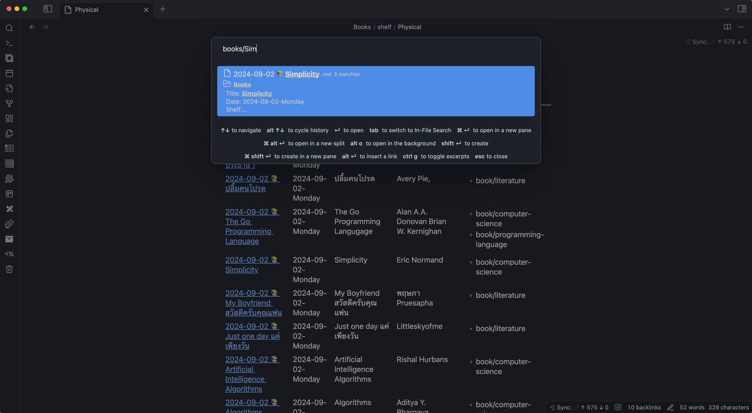Click shelf in the breadcrumb path
752x413 pixels.
[384, 27]
